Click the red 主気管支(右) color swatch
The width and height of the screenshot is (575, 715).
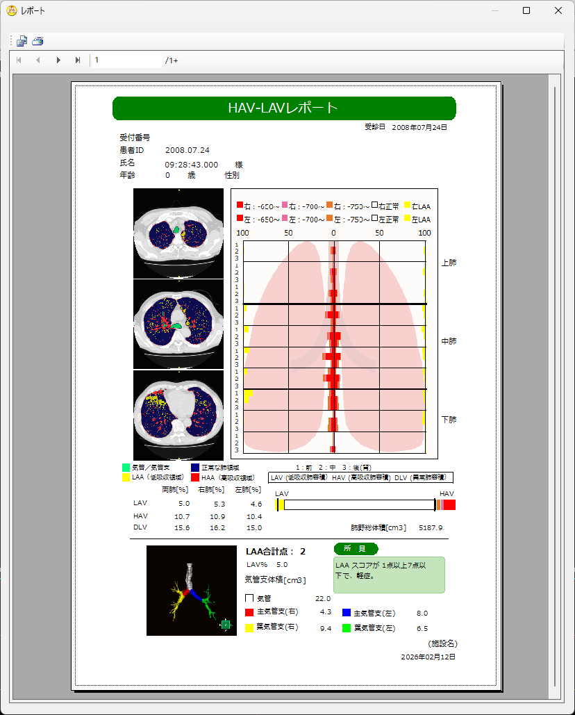249,613
